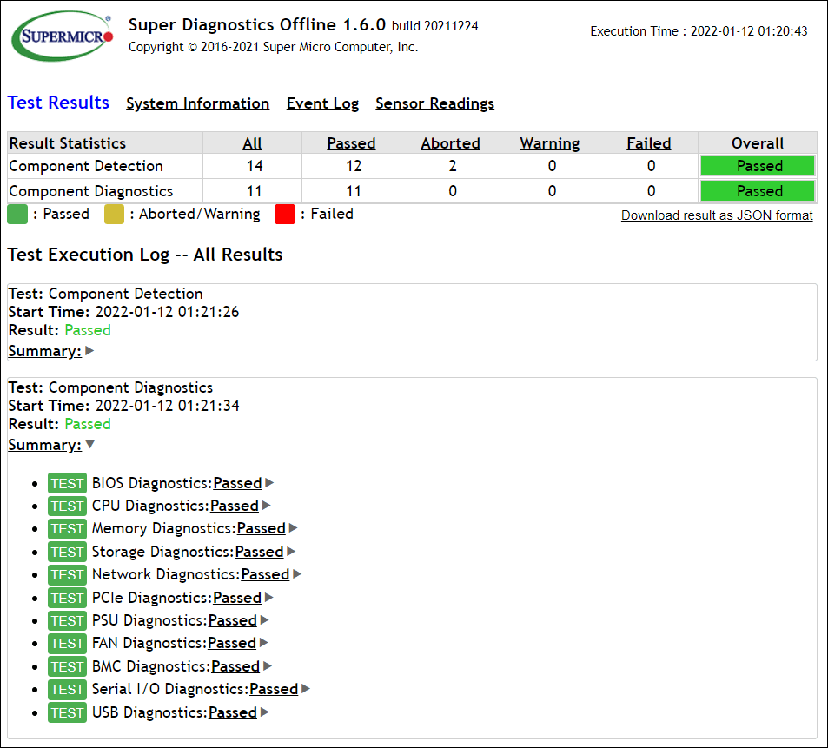Expand the FAN Diagnostics details arrow
Image resolution: width=828 pixels, height=748 pixels.
coord(264,644)
